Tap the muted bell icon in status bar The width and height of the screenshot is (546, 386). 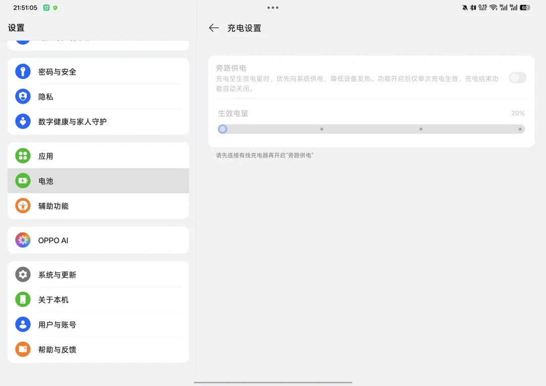pos(465,7)
